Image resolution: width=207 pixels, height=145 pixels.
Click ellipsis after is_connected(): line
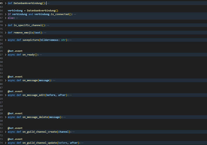[75, 14]
